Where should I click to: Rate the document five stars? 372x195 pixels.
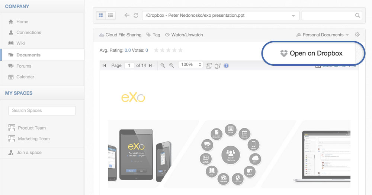click(x=180, y=50)
